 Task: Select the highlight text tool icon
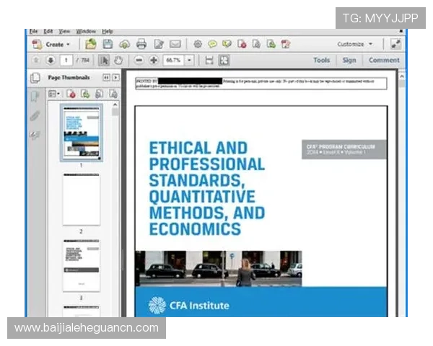(x=227, y=44)
